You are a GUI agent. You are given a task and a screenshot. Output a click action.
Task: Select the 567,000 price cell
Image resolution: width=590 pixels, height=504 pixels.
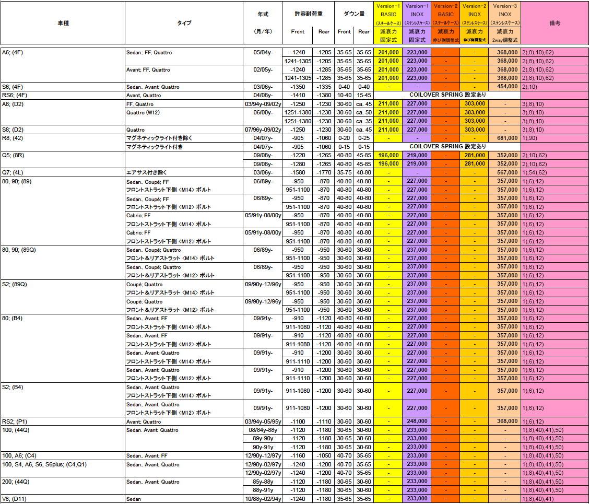pyautogui.click(x=504, y=172)
